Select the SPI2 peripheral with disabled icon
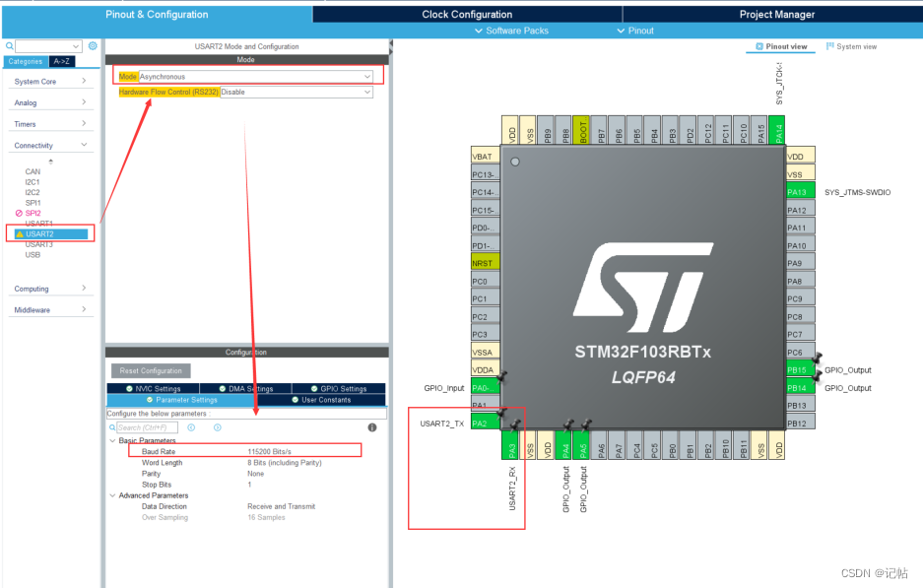This screenshot has height=588, width=923. click(x=33, y=213)
